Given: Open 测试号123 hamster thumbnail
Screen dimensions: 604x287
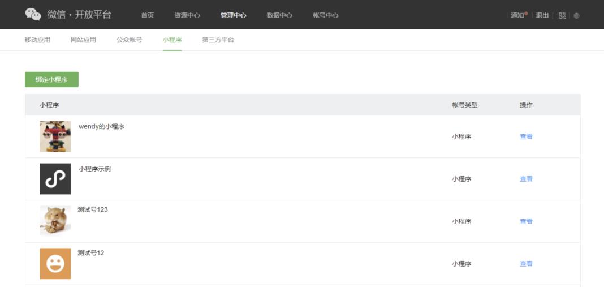Looking at the screenshot, I should [55, 220].
